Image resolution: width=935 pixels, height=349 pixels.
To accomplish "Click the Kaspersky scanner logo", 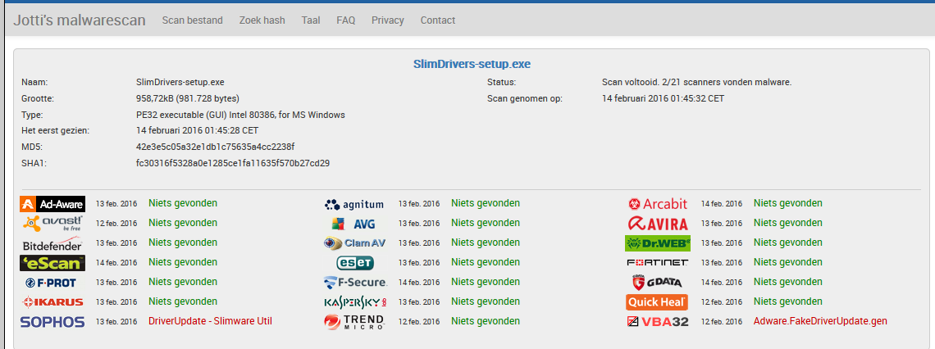I will tap(355, 302).
